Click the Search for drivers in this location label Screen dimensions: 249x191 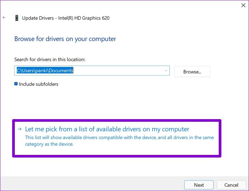tap(50, 59)
